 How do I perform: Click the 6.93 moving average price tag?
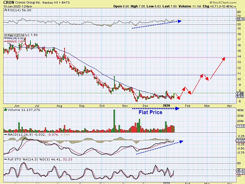[240, 96]
